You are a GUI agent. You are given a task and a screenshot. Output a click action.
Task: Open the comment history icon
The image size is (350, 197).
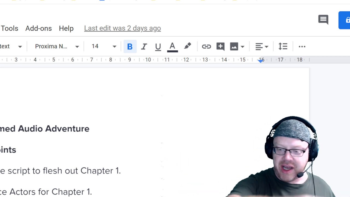click(323, 20)
